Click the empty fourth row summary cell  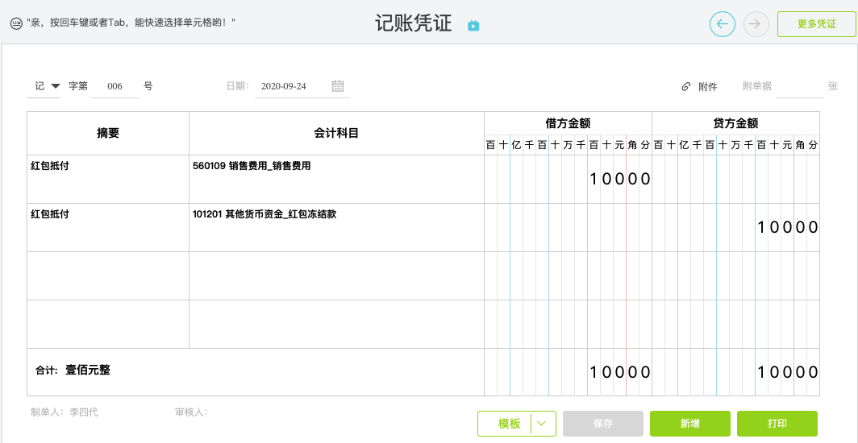108,324
